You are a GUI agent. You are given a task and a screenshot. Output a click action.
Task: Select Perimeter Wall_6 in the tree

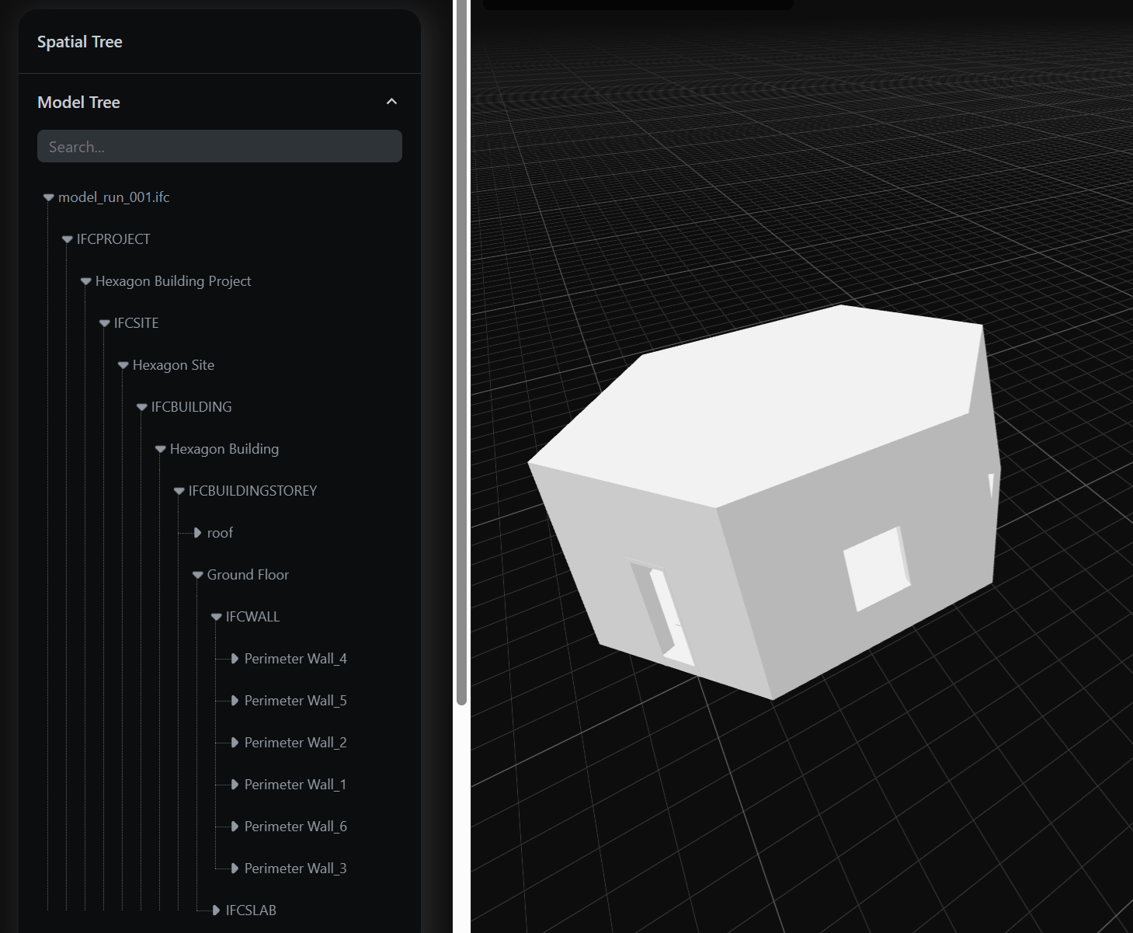(x=295, y=827)
